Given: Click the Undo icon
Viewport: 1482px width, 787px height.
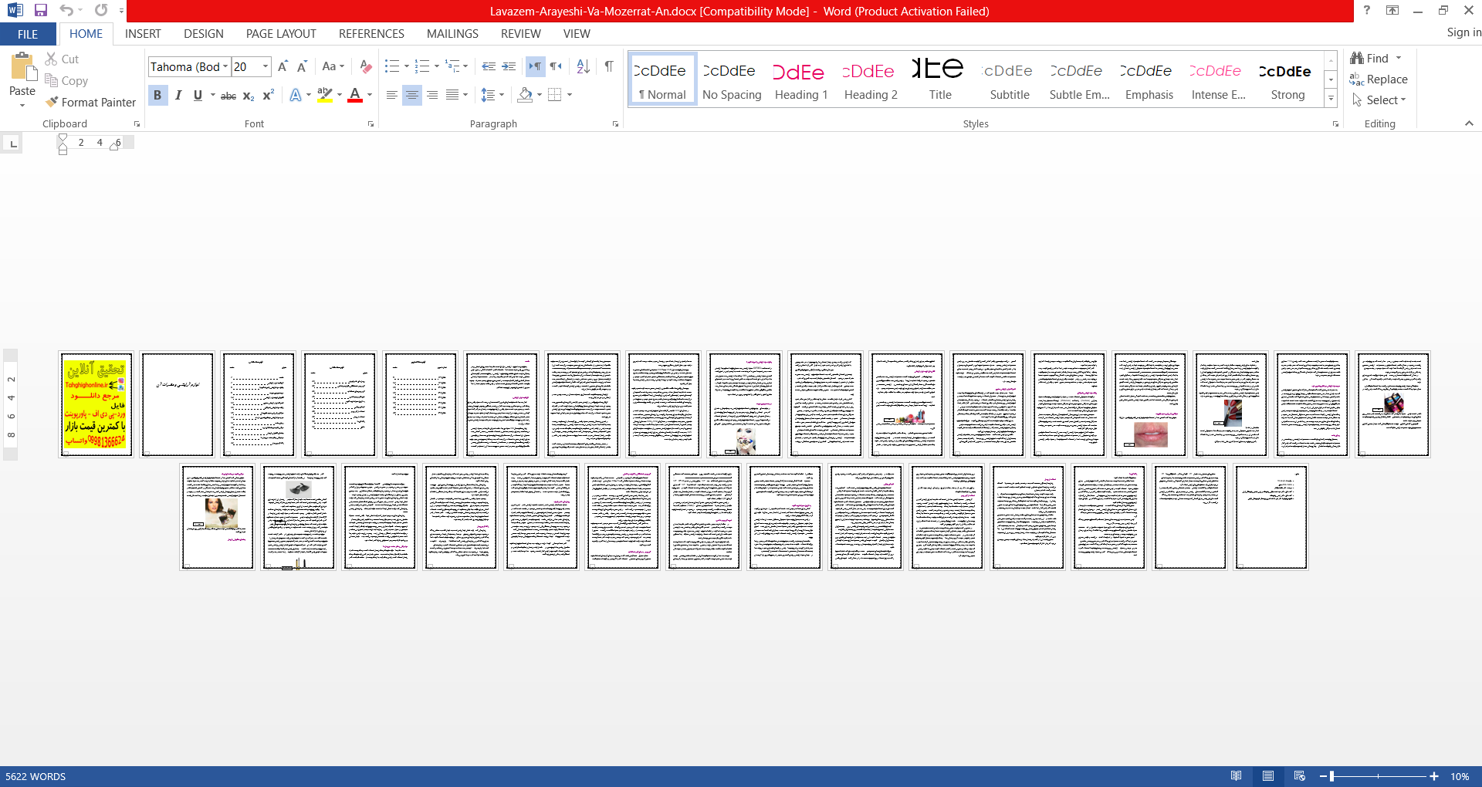Looking at the screenshot, I should [66, 11].
